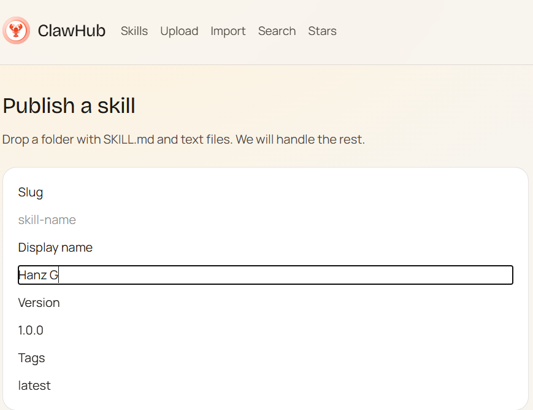Click the Slug field label
533x410 pixels.
[31, 193]
